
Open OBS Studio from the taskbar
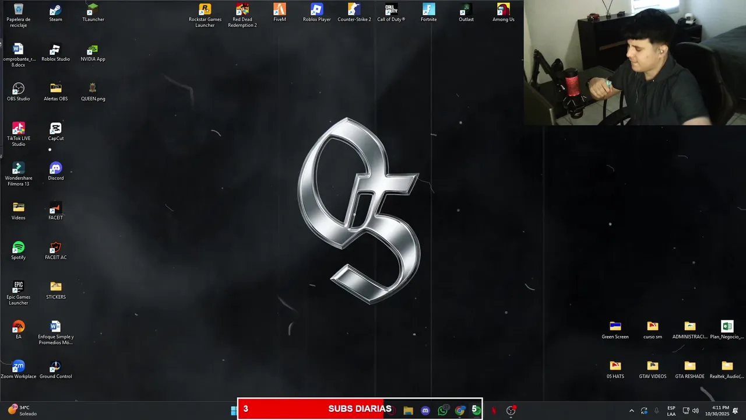click(x=511, y=411)
